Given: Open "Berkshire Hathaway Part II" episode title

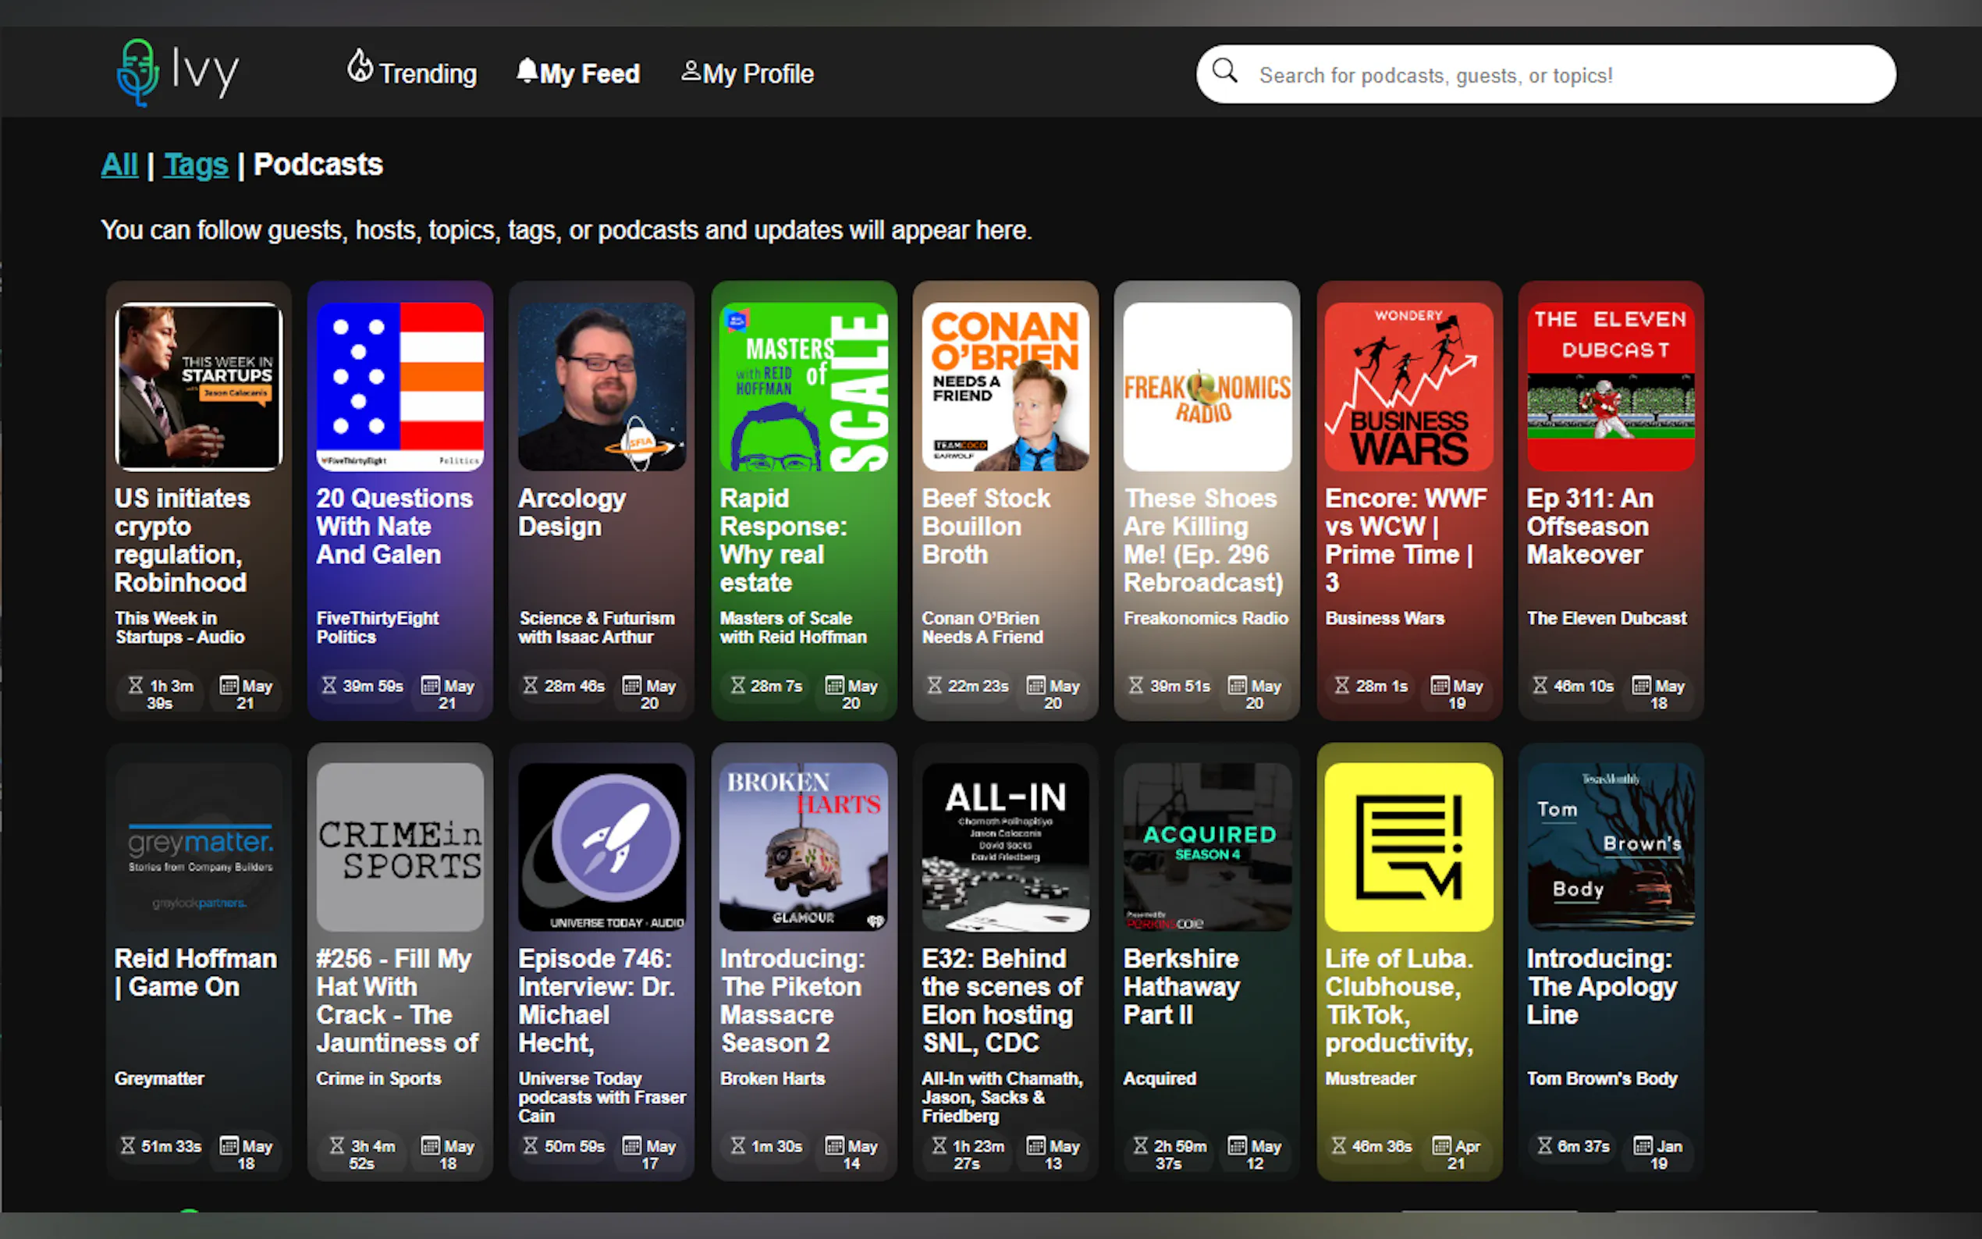Looking at the screenshot, I should 1181,985.
